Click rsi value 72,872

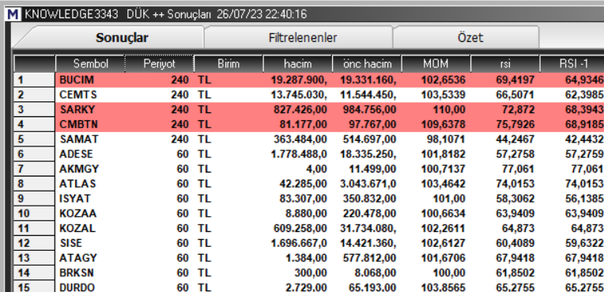pyautogui.click(x=518, y=110)
